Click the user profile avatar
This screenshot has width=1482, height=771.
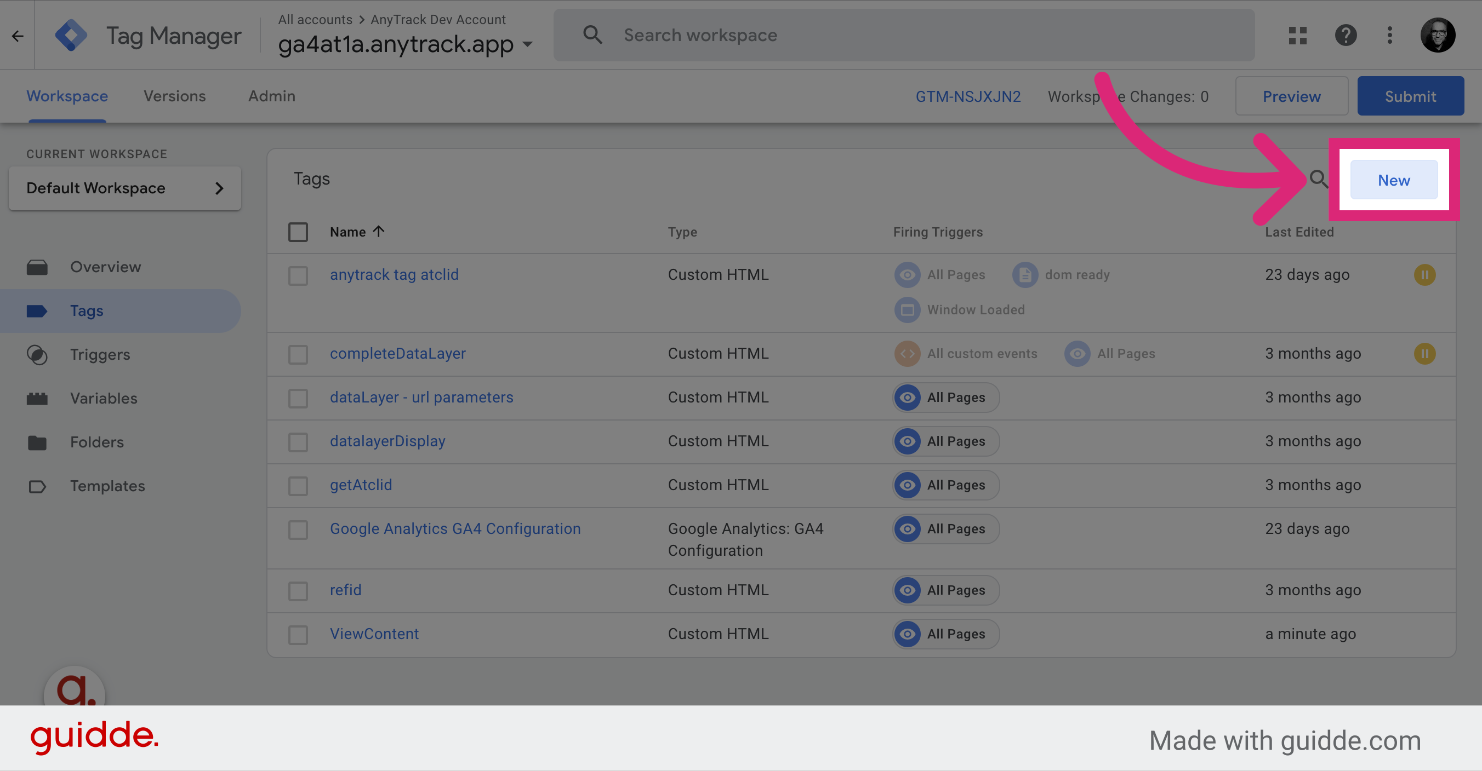(x=1438, y=36)
